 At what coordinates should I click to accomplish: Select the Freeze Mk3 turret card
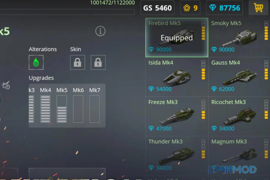177,116
